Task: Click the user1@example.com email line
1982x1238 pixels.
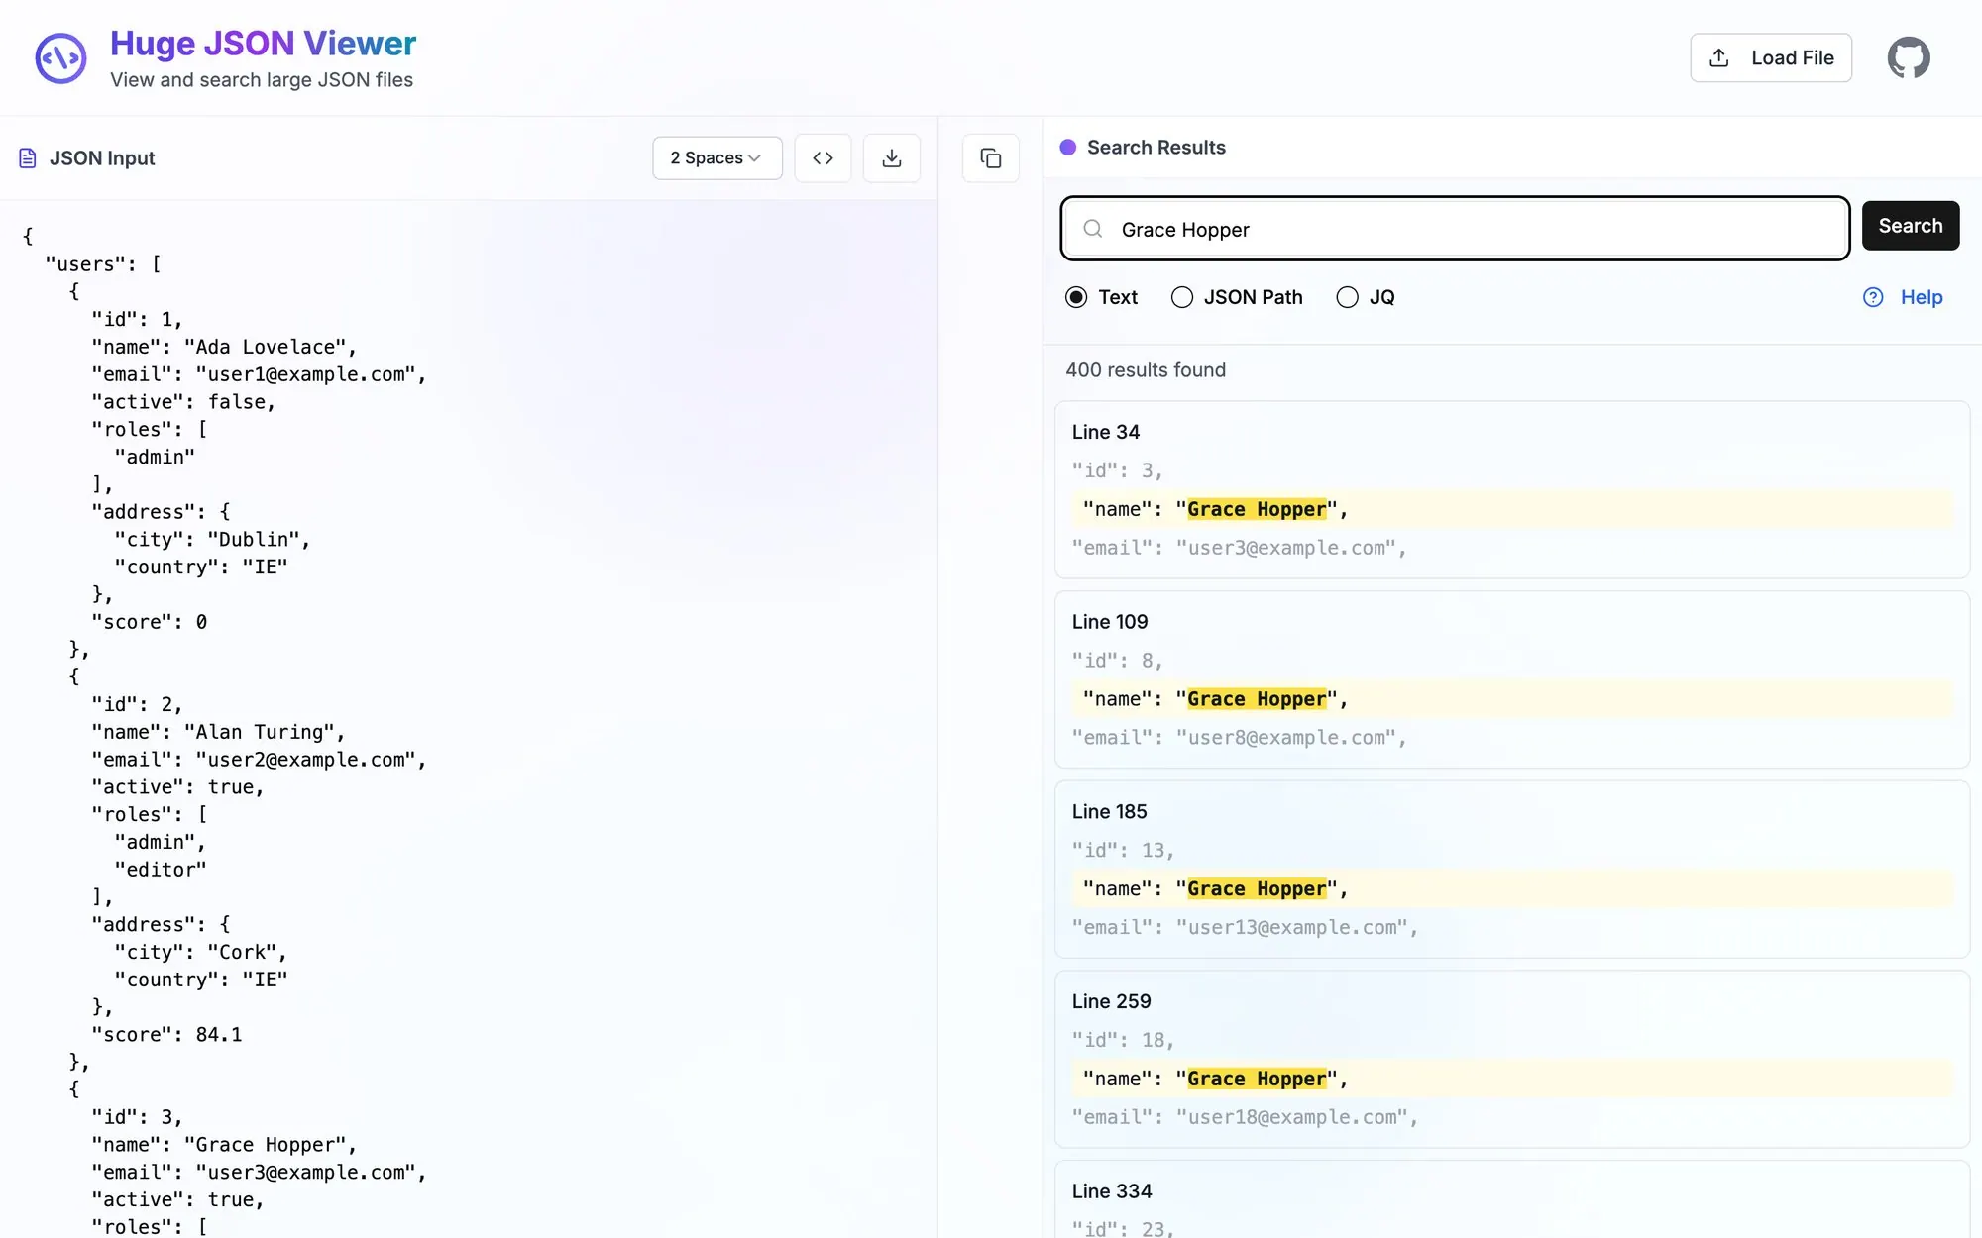Action: coord(259,374)
